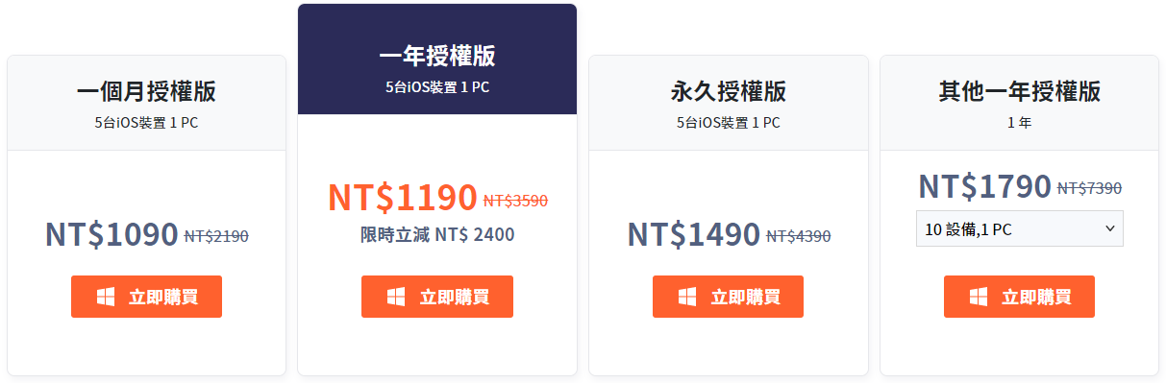Viewport: 1166px width, 383px height.
Task: Click the NT$1090 price
Action: (x=112, y=234)
